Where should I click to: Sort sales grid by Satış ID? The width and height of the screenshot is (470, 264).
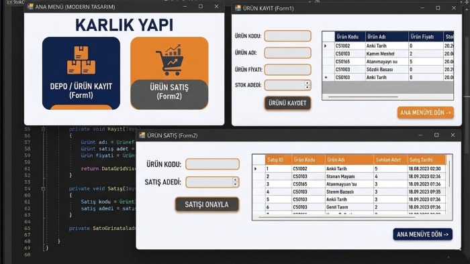click(x=279, y=159)
